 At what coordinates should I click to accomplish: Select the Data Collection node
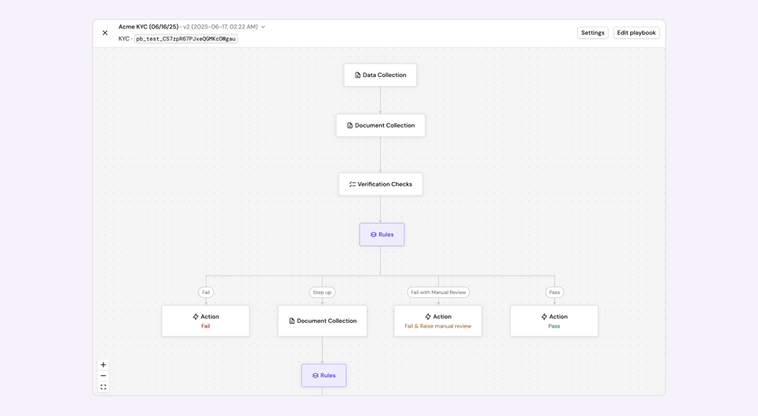[x=381, y=76]
